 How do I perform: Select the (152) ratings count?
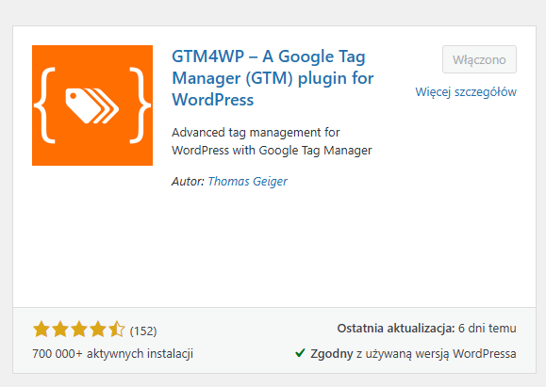(143, 331)
